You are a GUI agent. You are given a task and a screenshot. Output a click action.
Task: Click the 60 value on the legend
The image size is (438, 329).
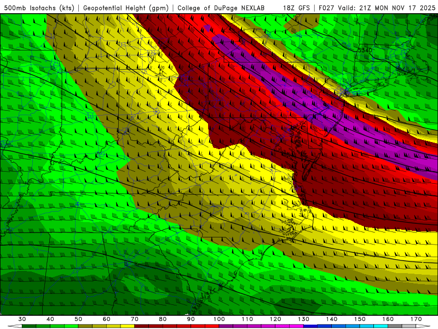coord(106,319)
